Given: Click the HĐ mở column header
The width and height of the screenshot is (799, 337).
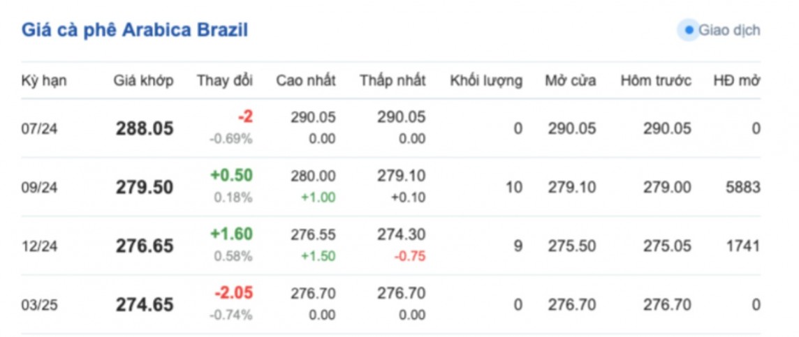Looking at the screenshot, I should pos(736,80).
